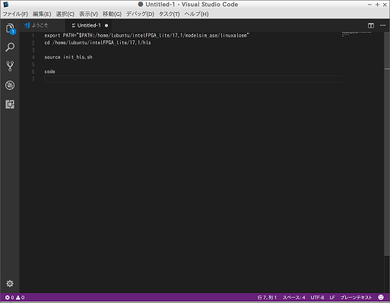Click UTF-8 encoding selector
The image size is (390, 303).
pyautogui.click(x=317, y=298)
